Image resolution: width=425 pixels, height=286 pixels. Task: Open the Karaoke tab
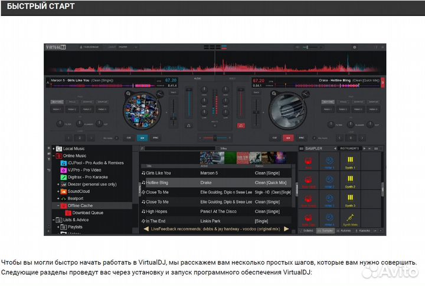click(x=362, y=231)
